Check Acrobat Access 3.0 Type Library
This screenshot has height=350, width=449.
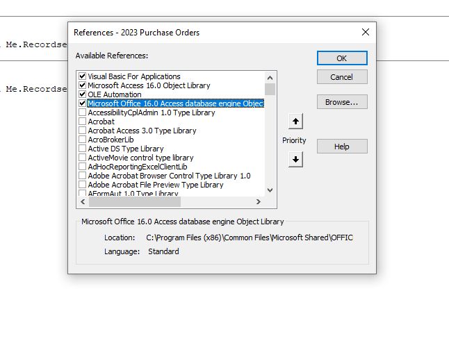(x=83, y=131)
